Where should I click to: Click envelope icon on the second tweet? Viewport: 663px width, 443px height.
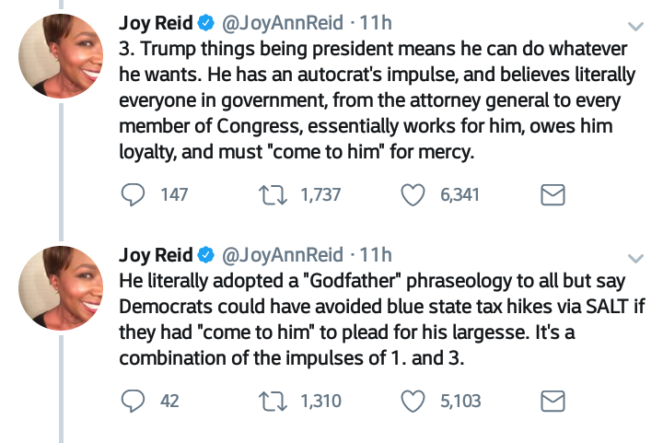point(551,401)
